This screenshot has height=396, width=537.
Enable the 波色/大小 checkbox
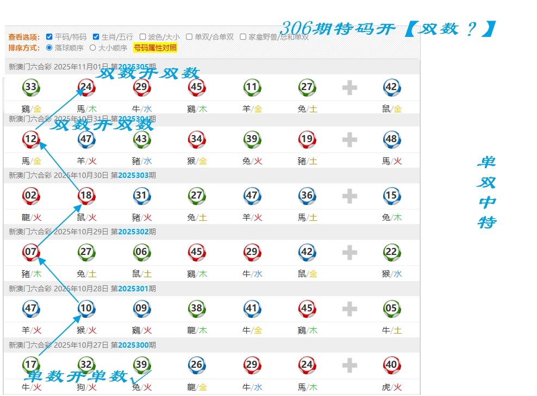tap(143, 37)
